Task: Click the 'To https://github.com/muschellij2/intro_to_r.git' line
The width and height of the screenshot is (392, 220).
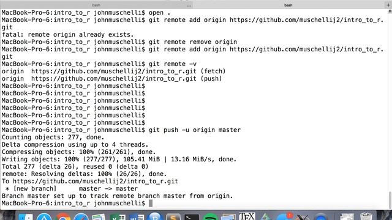Action: [x=90, y=182]
